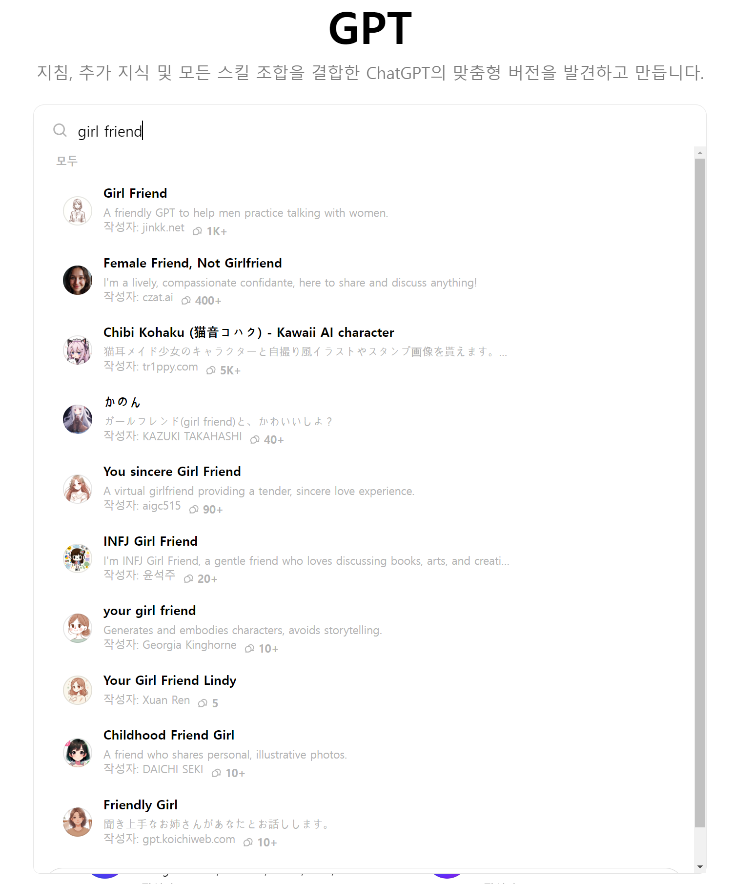This screenshot has height=884, width=734.
Task: Click the かのん avatar icon
Action: point(78,419)
